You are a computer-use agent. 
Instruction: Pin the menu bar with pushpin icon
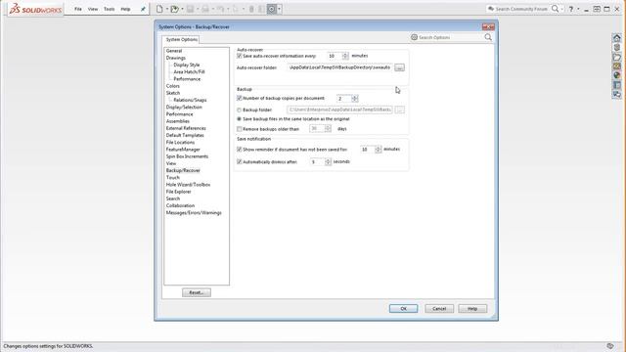click(143, 9)
